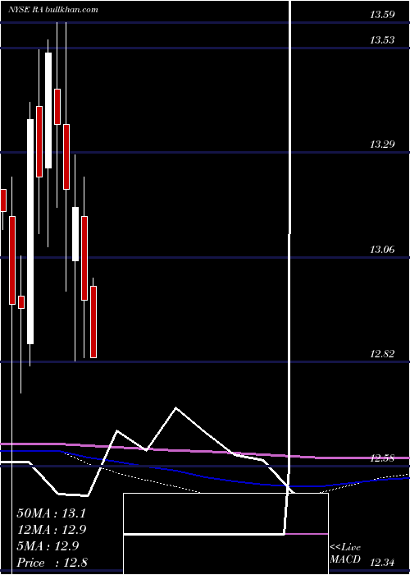Image resolution: width=410 pixels, height=575 pixels.
Task: Click the 13.59 price level label
Action: click(382, 15)
